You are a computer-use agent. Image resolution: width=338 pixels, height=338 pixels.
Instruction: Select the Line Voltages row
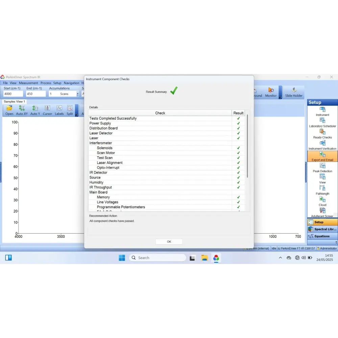click(x=166, y=202)
